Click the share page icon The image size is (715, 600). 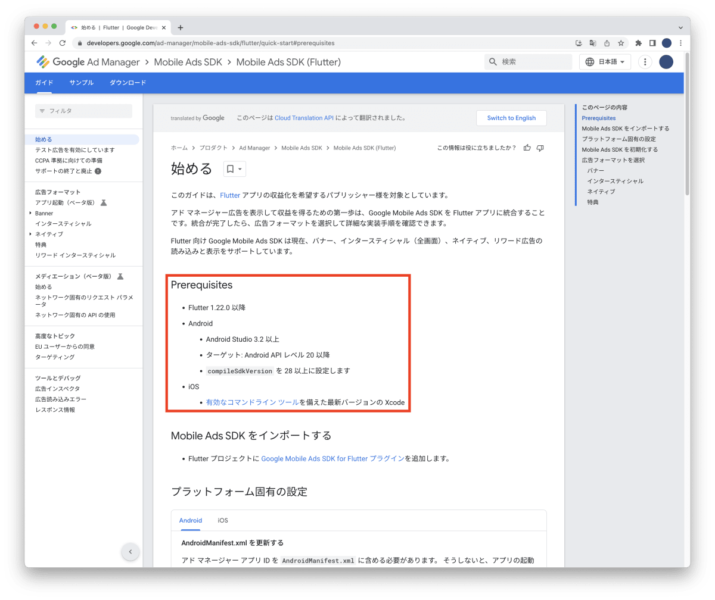(607, 43)
